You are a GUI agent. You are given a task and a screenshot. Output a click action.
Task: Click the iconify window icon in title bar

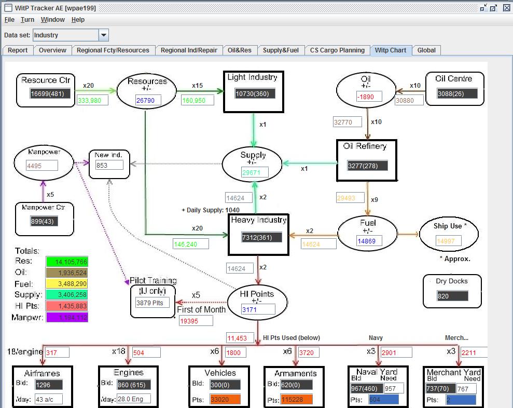[483, 8]
